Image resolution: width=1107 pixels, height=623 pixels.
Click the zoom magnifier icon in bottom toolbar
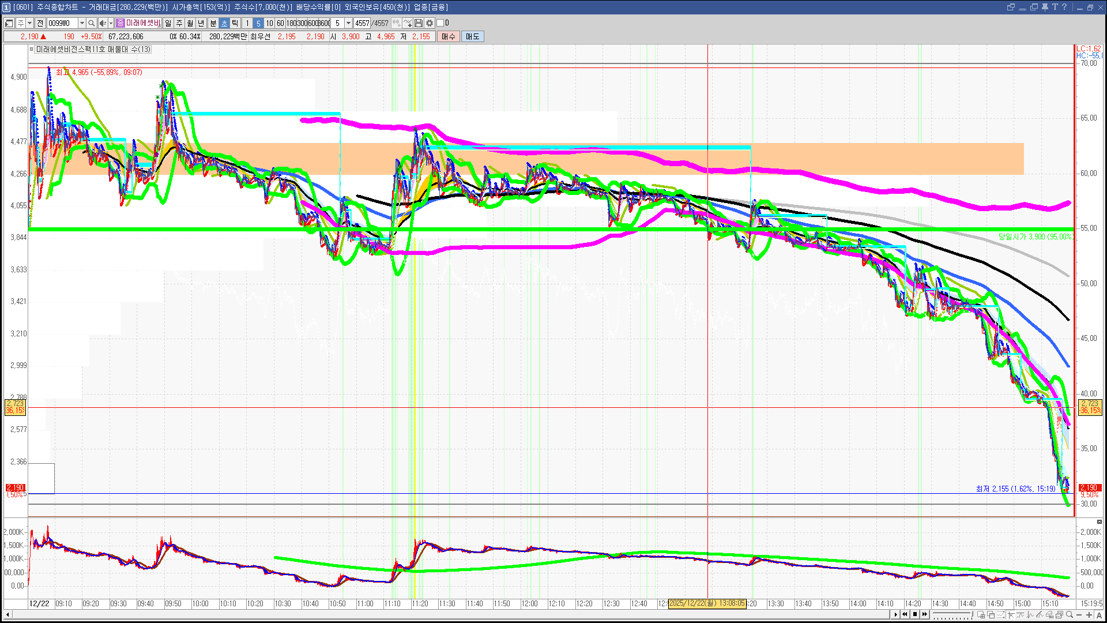pos(1070,615)
